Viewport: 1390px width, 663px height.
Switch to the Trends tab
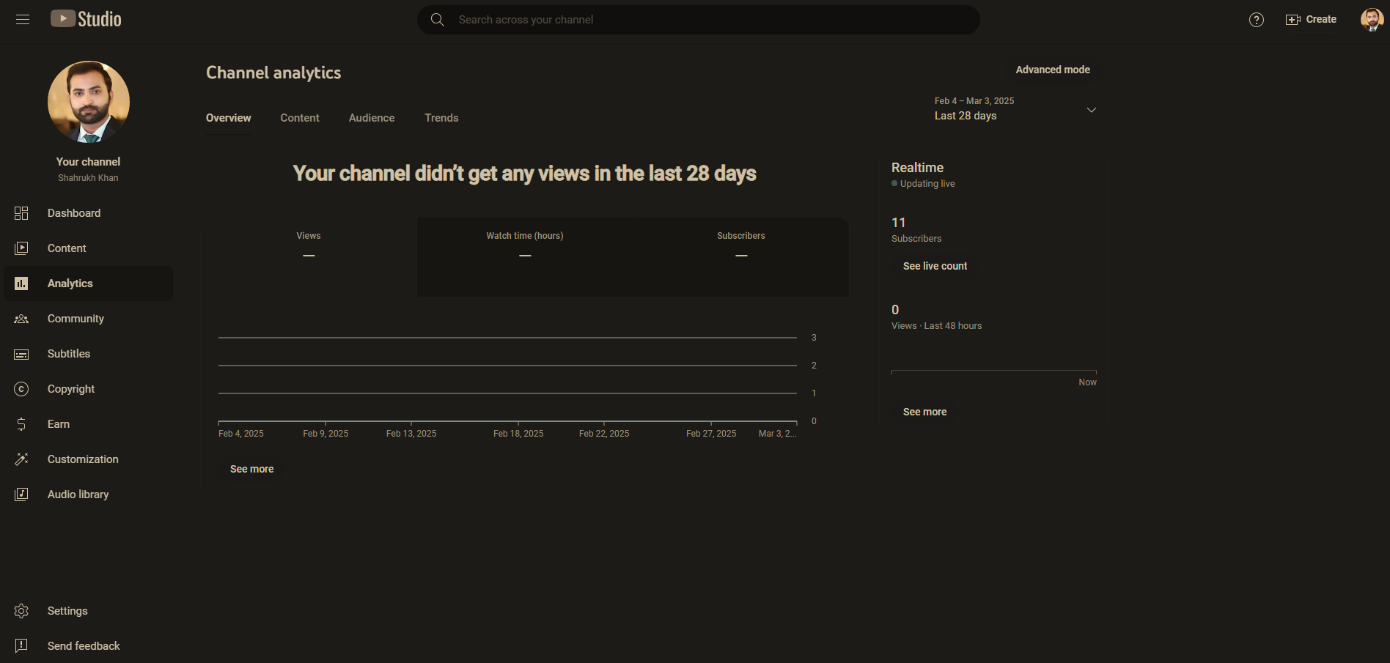[x=441, y=117]
